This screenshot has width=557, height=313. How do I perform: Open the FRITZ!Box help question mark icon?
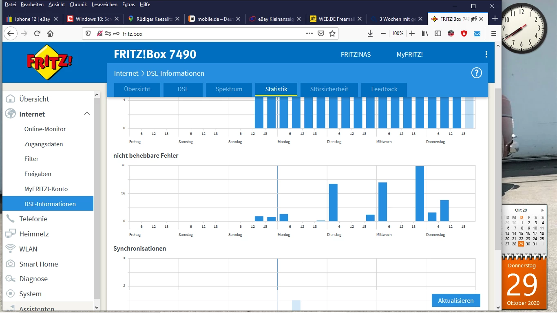pyautogui.click(x=476, y=73)
